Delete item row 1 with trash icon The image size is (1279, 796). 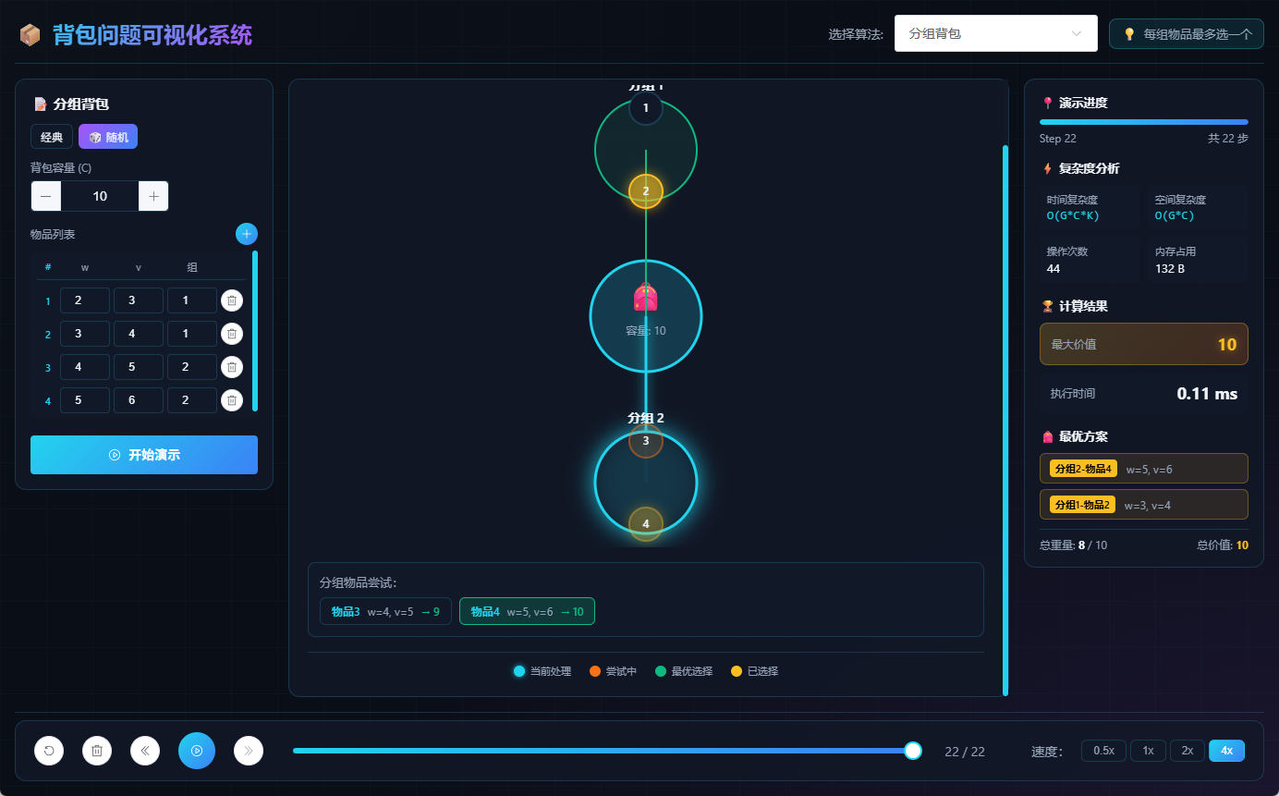tap(232, 300)
